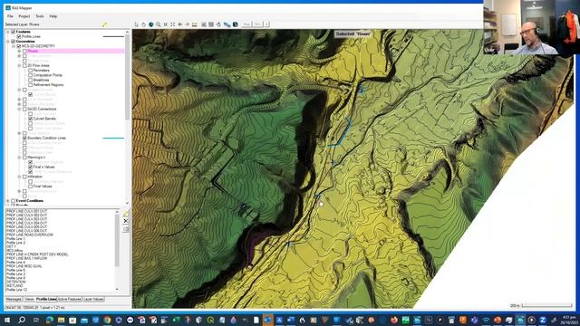Image resolution: width=580 pixels, height=326 pixels.
Task: Switch to the Messages tab
Action: [14, 299]
